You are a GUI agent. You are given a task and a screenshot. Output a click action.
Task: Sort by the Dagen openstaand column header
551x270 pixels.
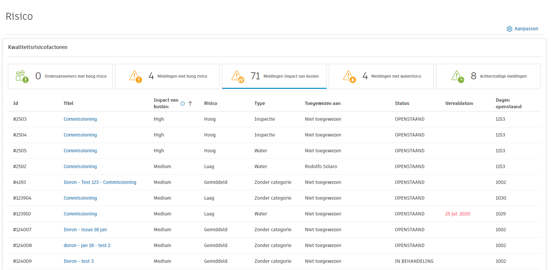point(508,103)
